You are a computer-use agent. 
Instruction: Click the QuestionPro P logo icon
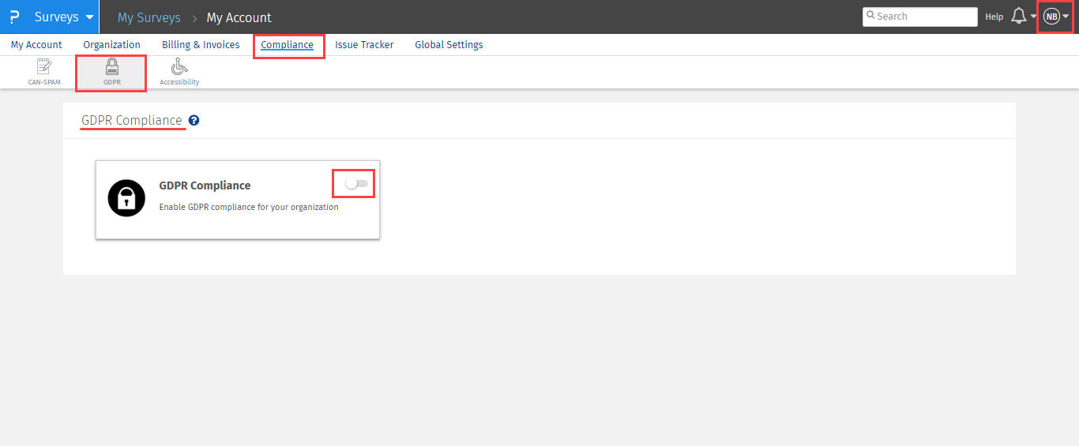point(14,17)
